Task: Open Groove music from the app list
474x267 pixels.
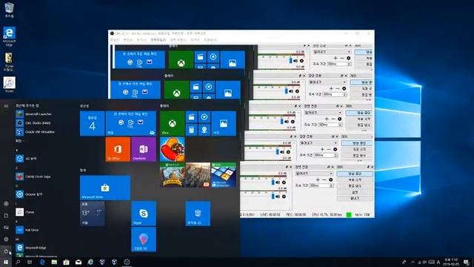Action: click(29, 194)
